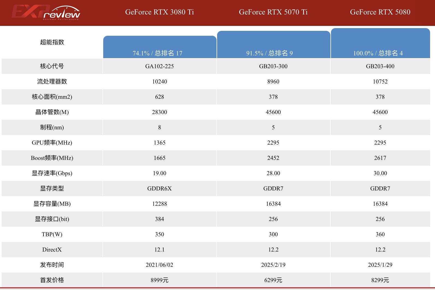Select the 2025/2/19 release date
435x290 pixels.
[x=273, y=265]
